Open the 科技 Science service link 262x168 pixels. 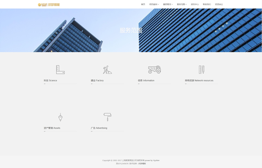tap(50, 81)
